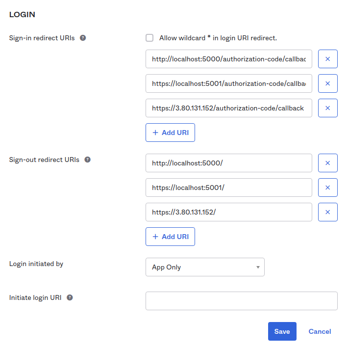Edit the https://localhost:5001/ sign-out field

[x=228, y=188]
